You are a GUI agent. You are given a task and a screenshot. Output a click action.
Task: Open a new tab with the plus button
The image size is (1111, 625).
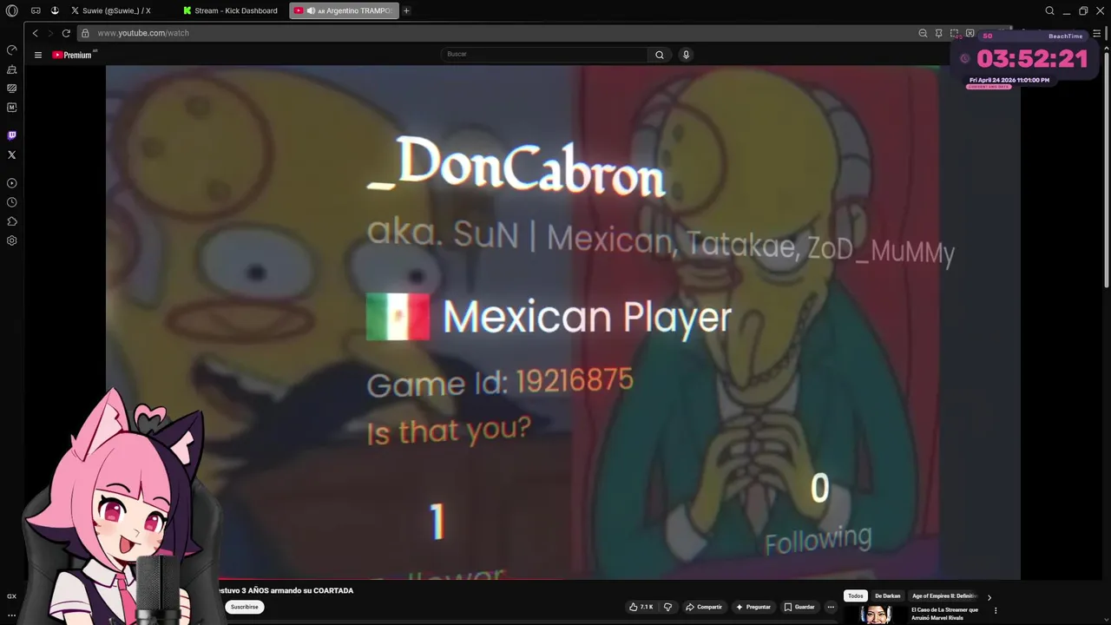(406, 10)
